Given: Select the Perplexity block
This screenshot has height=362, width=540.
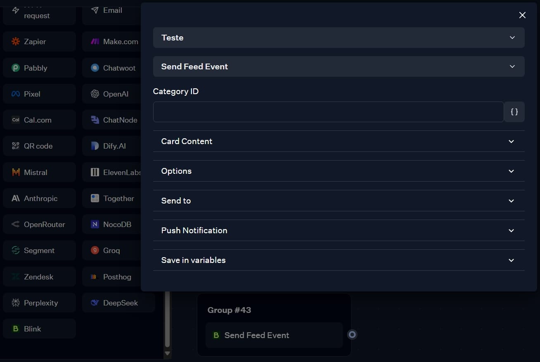Looking at the screenshot, I should 39,303.
